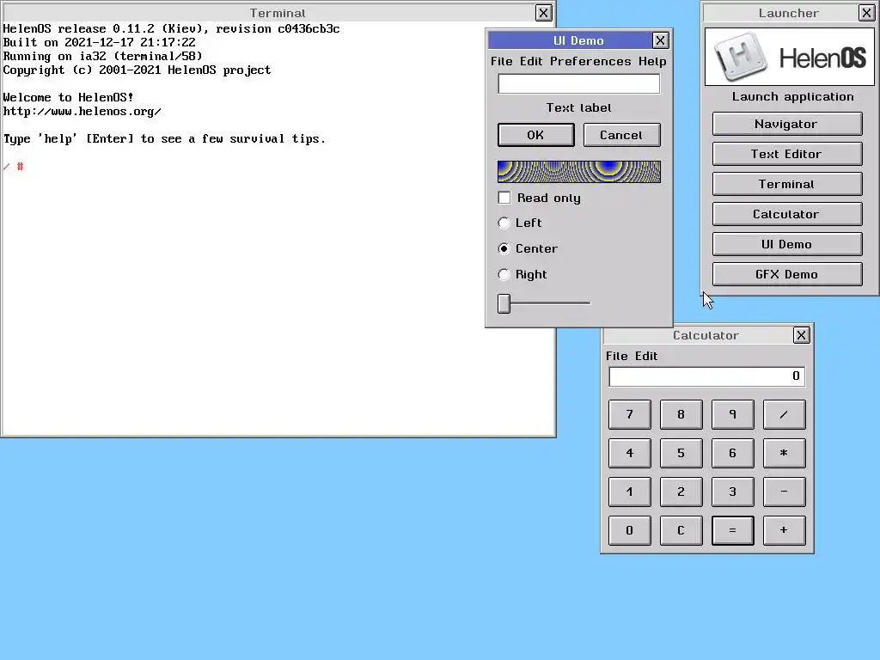880x660 pixels.
Task: Click calculator digit 3 button
Action: tap(733, 492)
